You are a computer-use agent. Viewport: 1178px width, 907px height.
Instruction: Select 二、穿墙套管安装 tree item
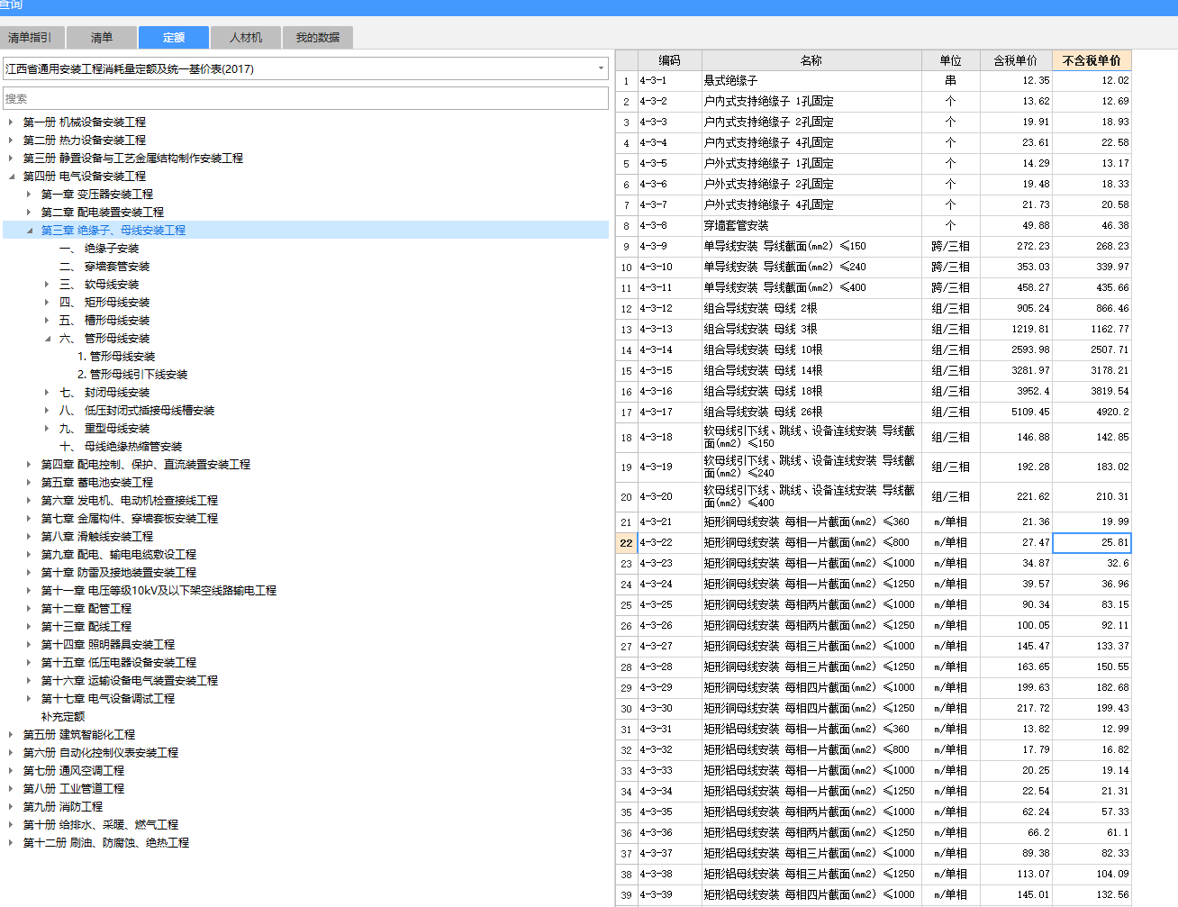(x=104, y=266)
